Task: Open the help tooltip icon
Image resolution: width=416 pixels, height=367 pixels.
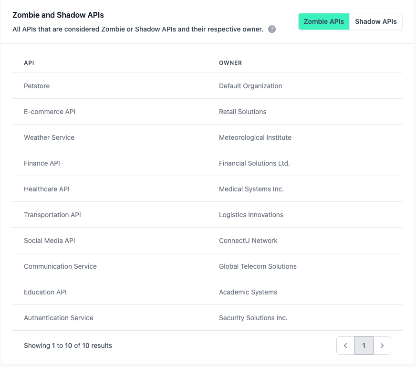Action: click(x=271, y=29)
